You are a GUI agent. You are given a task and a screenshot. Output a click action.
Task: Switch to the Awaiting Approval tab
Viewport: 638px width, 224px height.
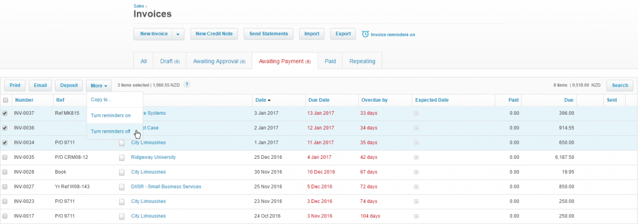tap(219, 61)
